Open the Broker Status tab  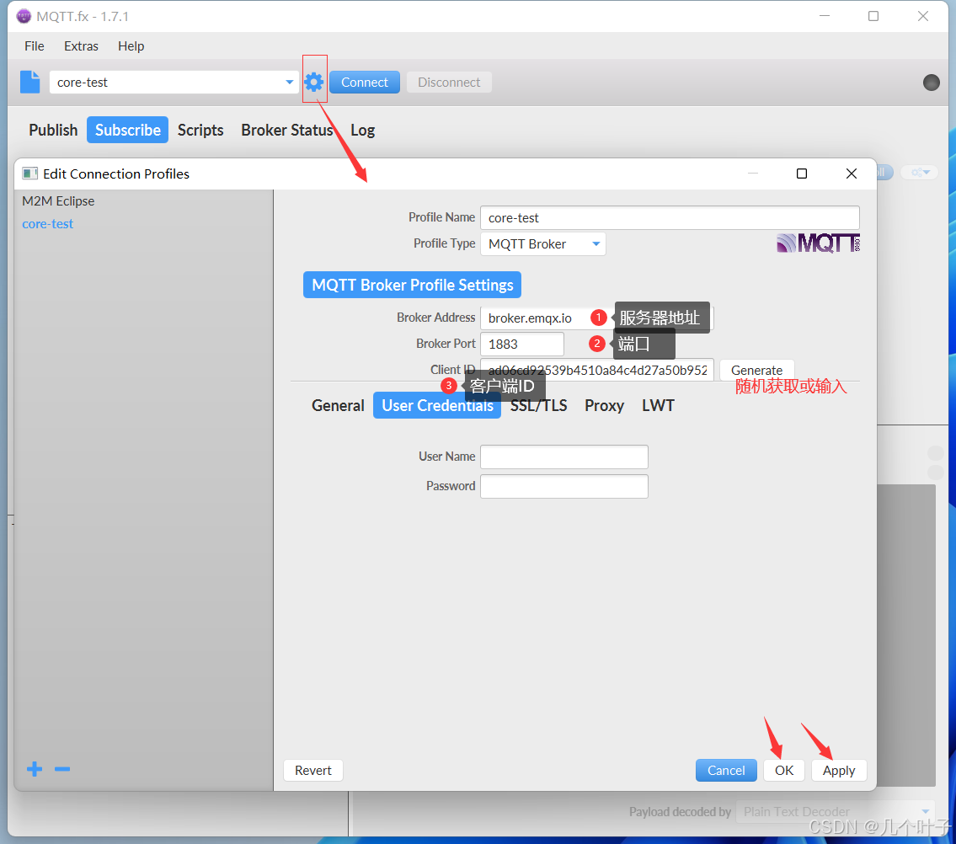tap(287, 130)
